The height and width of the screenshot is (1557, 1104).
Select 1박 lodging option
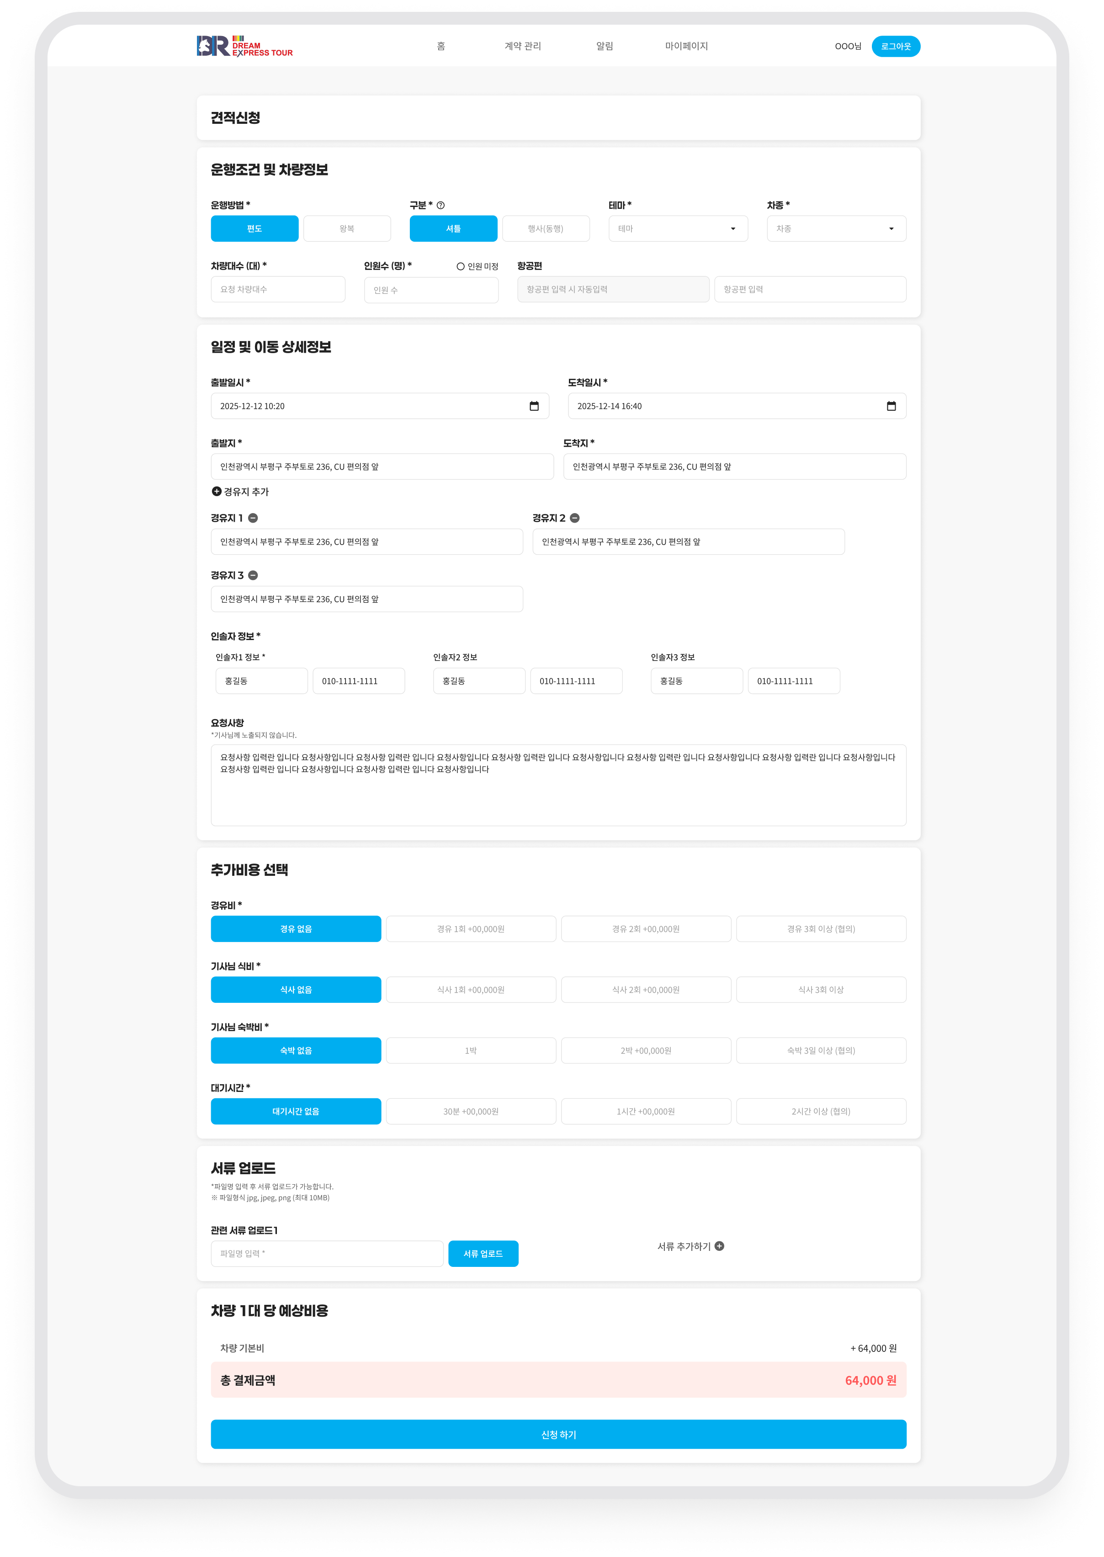coord(471,1050)
